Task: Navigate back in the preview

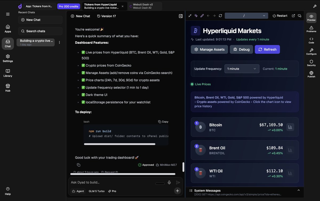Action: [208, 16]
